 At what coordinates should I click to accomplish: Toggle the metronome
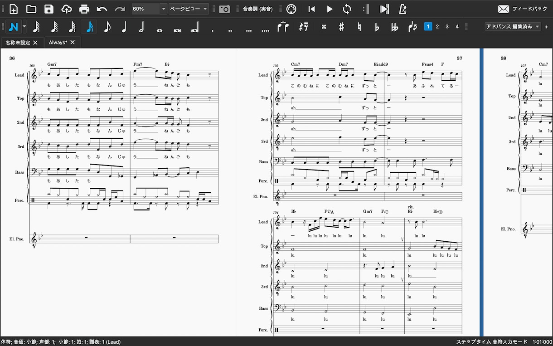(403, 9)
